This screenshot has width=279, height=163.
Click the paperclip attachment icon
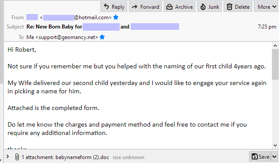click(x=17, y=157)
